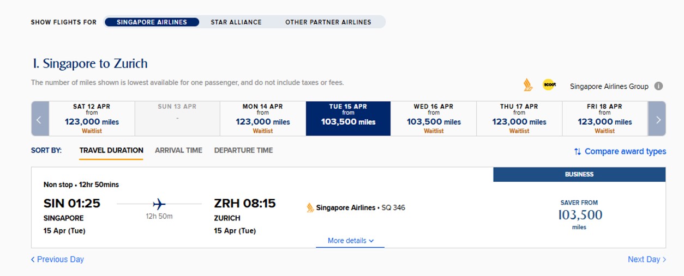
Task: Sort flights by Arrival Time
Action: [178, 150]
